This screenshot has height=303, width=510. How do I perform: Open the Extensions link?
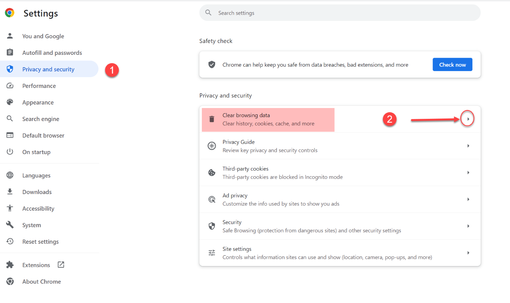pos(36,265)
